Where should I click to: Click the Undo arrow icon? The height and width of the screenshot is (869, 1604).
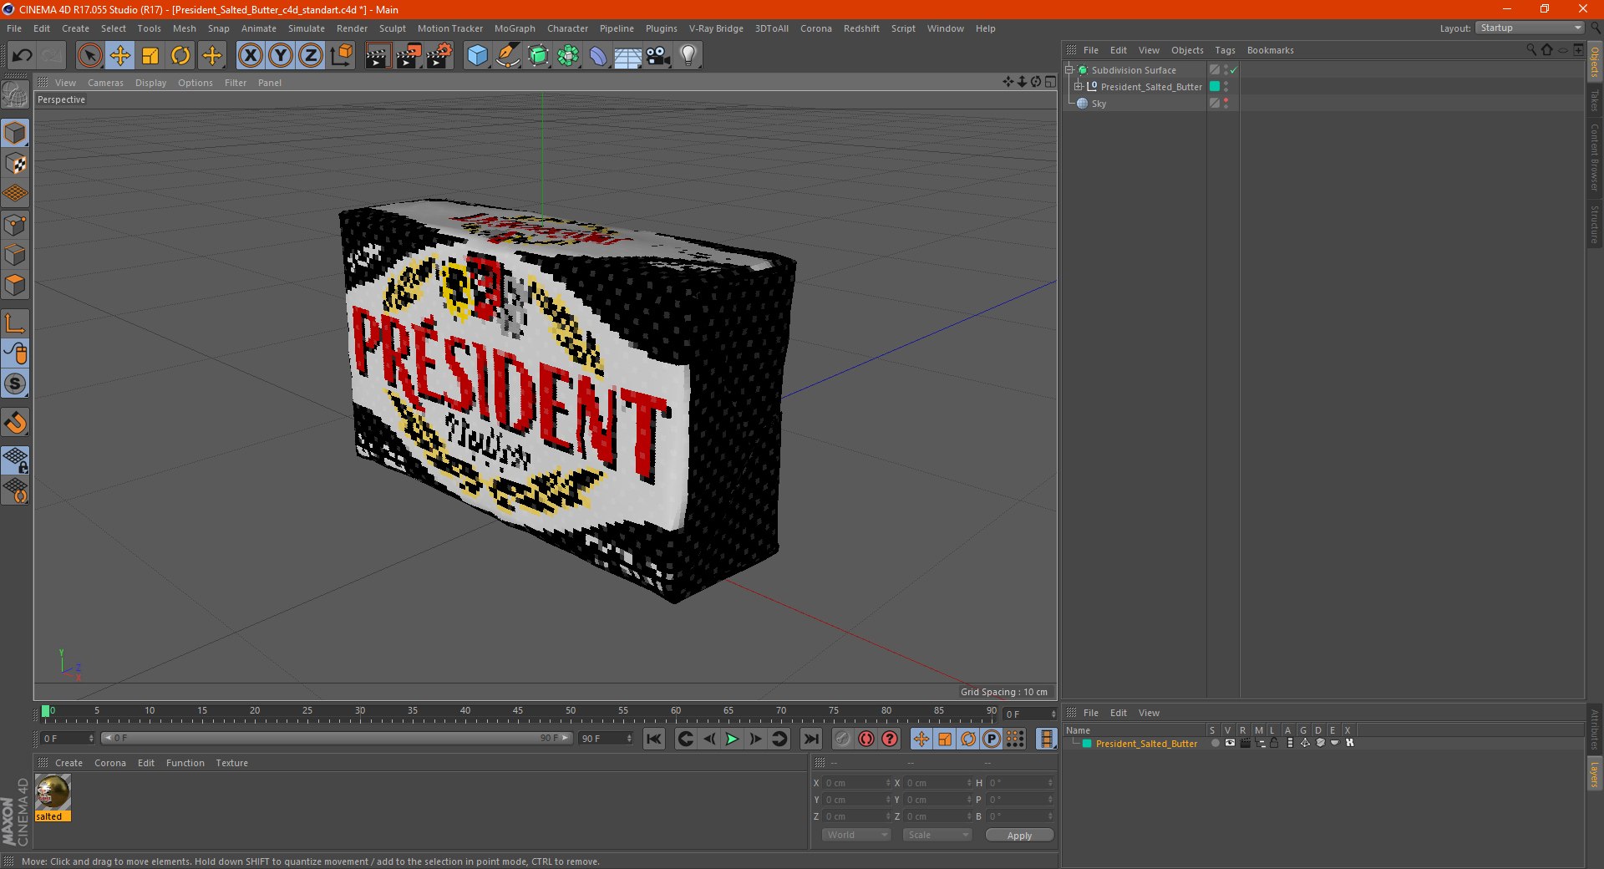point(22,56)
